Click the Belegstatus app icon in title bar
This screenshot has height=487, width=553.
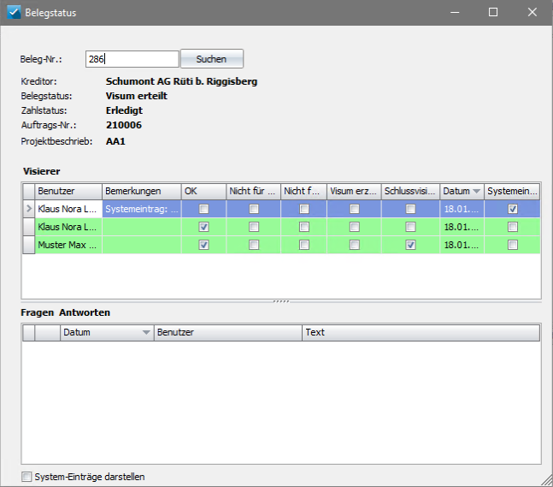pyautogui.click(x=14, y=12)
